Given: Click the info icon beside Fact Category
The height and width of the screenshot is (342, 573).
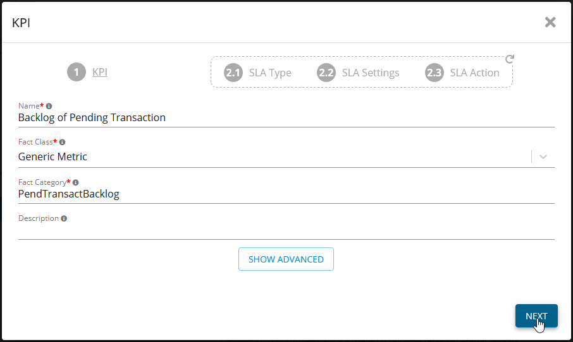Looking at the screenshot, I should click(x=76, y=182).
